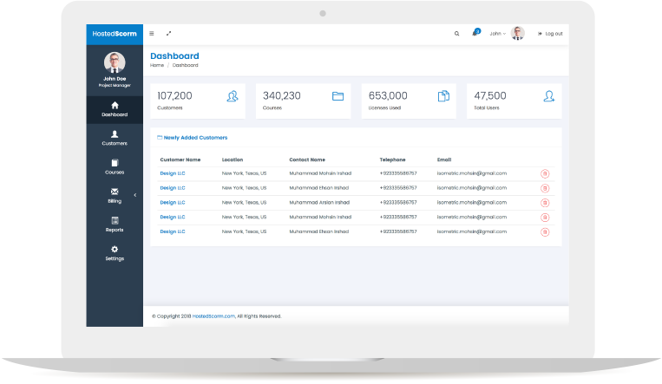Screen dimensions: 662x384
Task: Click the hamburger menu icon in top bar
Action: (152, 34)
